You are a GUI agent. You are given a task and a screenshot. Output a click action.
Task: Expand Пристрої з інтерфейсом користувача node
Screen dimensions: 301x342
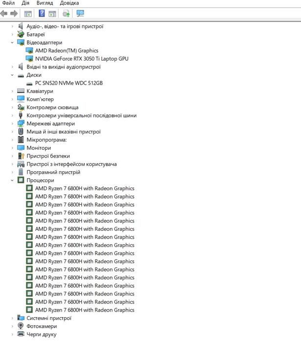point(12,164)
